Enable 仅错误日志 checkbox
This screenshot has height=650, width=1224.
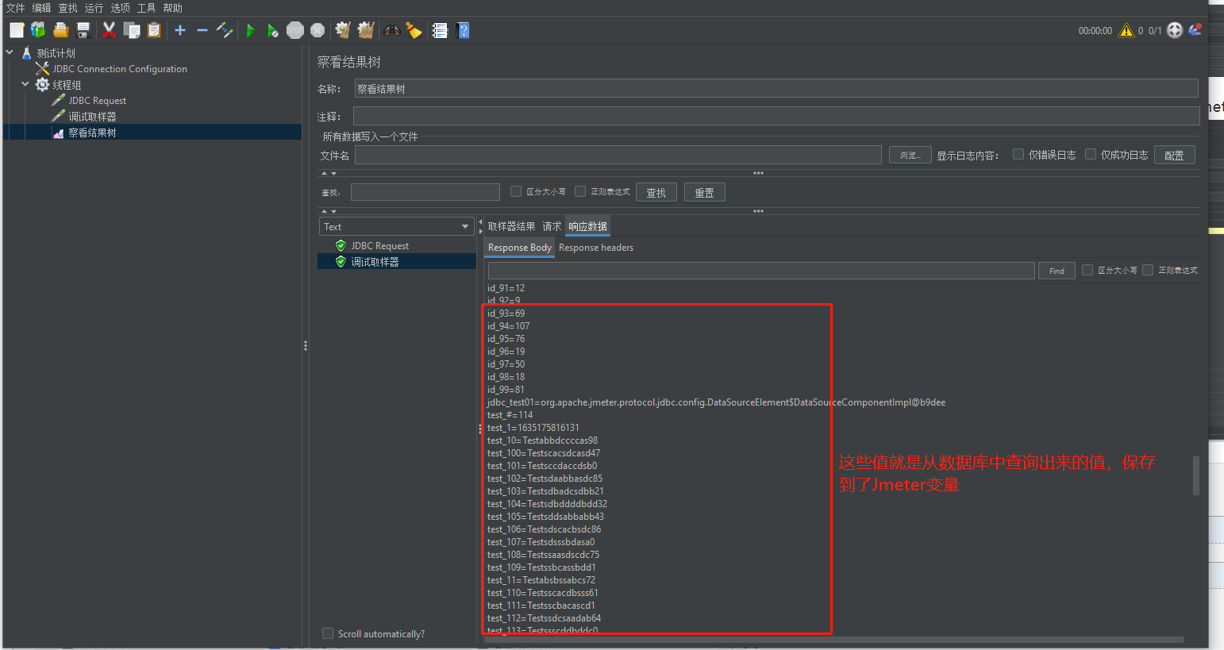point(1018,155)
